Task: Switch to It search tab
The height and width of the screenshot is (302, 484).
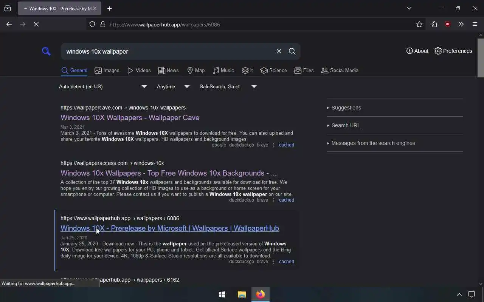Action: click(247, 71)
